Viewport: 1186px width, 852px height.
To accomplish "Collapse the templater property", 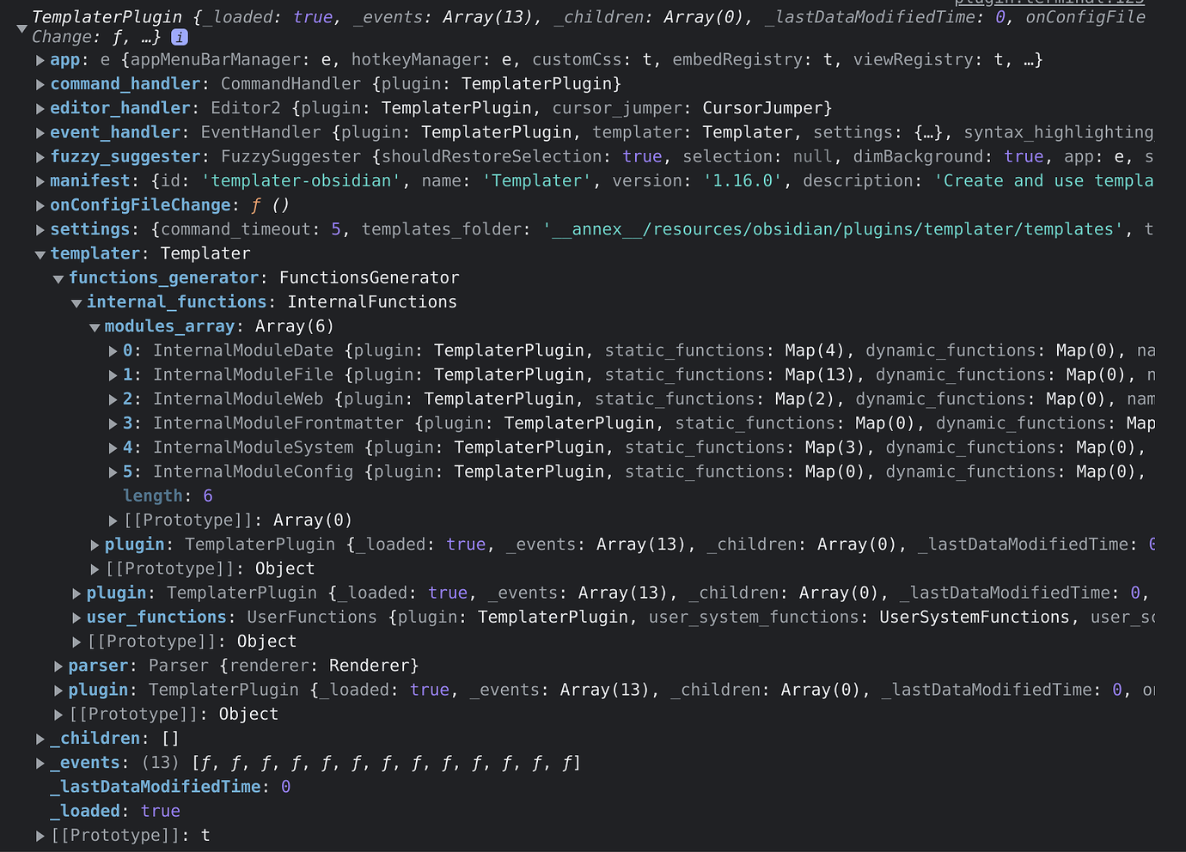I will (40, 253).
